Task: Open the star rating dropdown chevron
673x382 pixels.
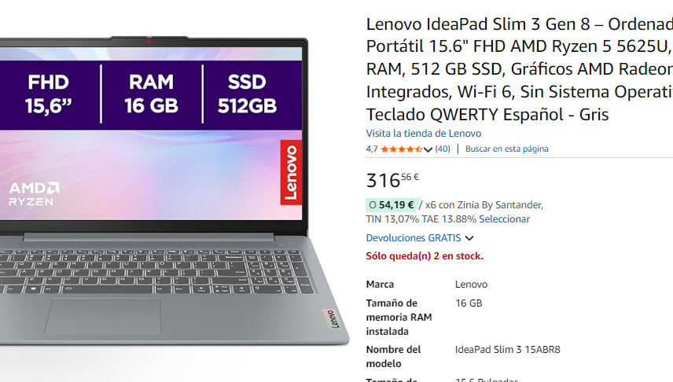Action: (x=428, y=149)
